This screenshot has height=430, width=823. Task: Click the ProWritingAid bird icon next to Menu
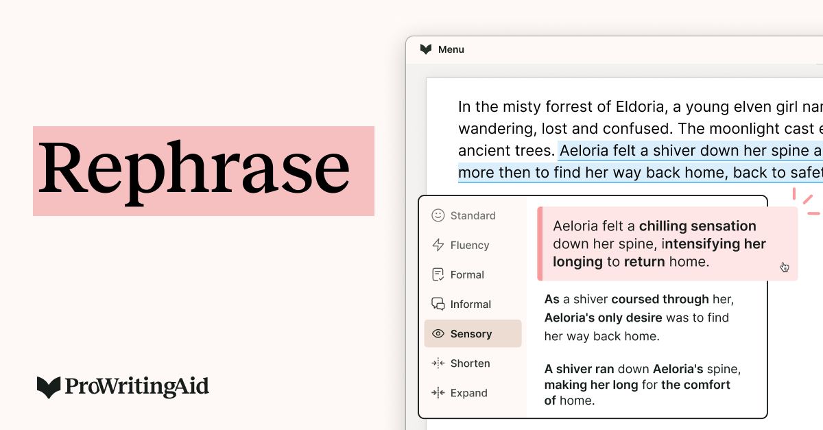(x=425, y=49)
